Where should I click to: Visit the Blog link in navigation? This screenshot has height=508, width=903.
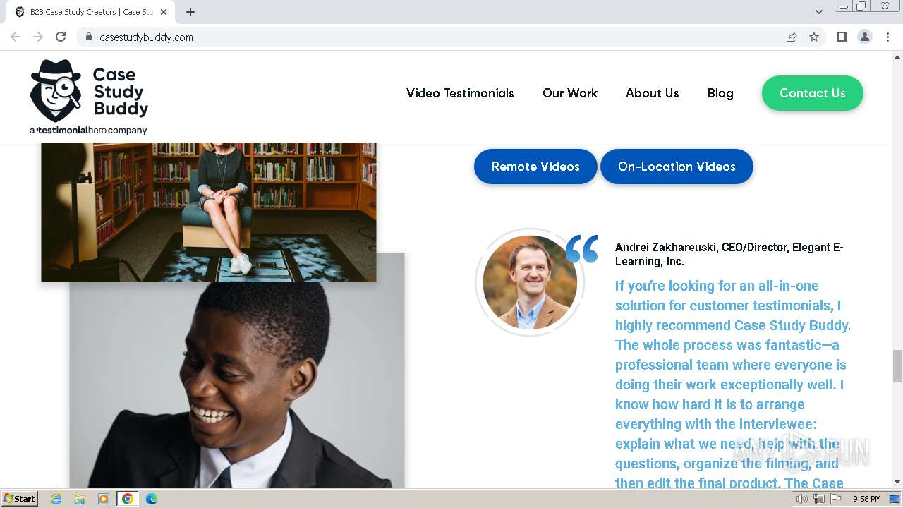point(720,93)
